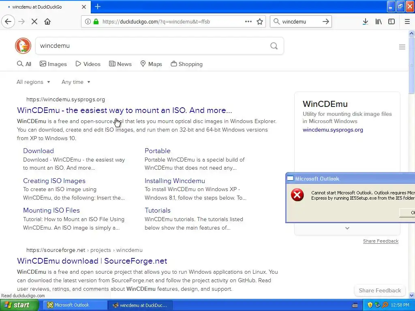This screenshot has width=415, height=311.
Task: Click https://wincdemu.sysprogs.org result URL text
Action: (66, 100)
